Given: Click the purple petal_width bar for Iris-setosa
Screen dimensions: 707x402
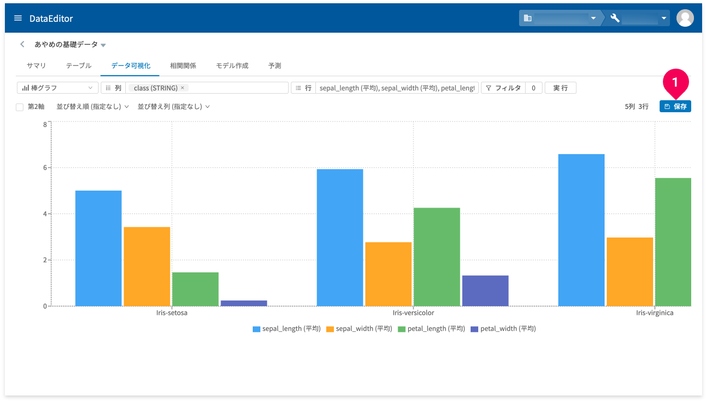Looking at the screenshot, I should point(244,303).
